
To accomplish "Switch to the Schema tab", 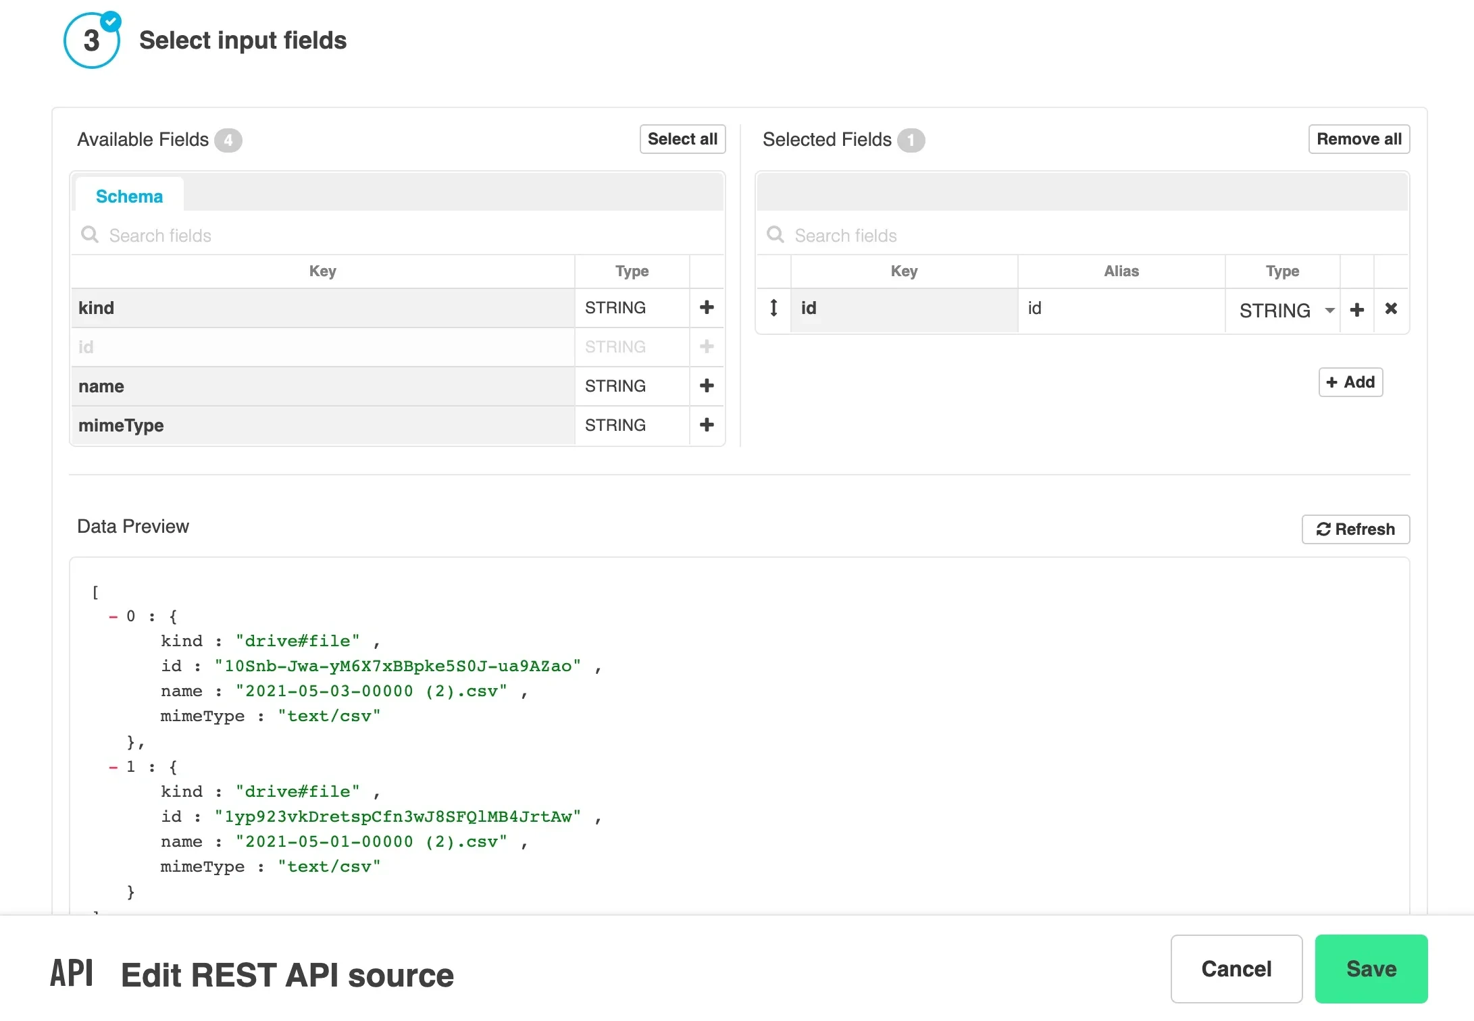I will tap(129, 196).
